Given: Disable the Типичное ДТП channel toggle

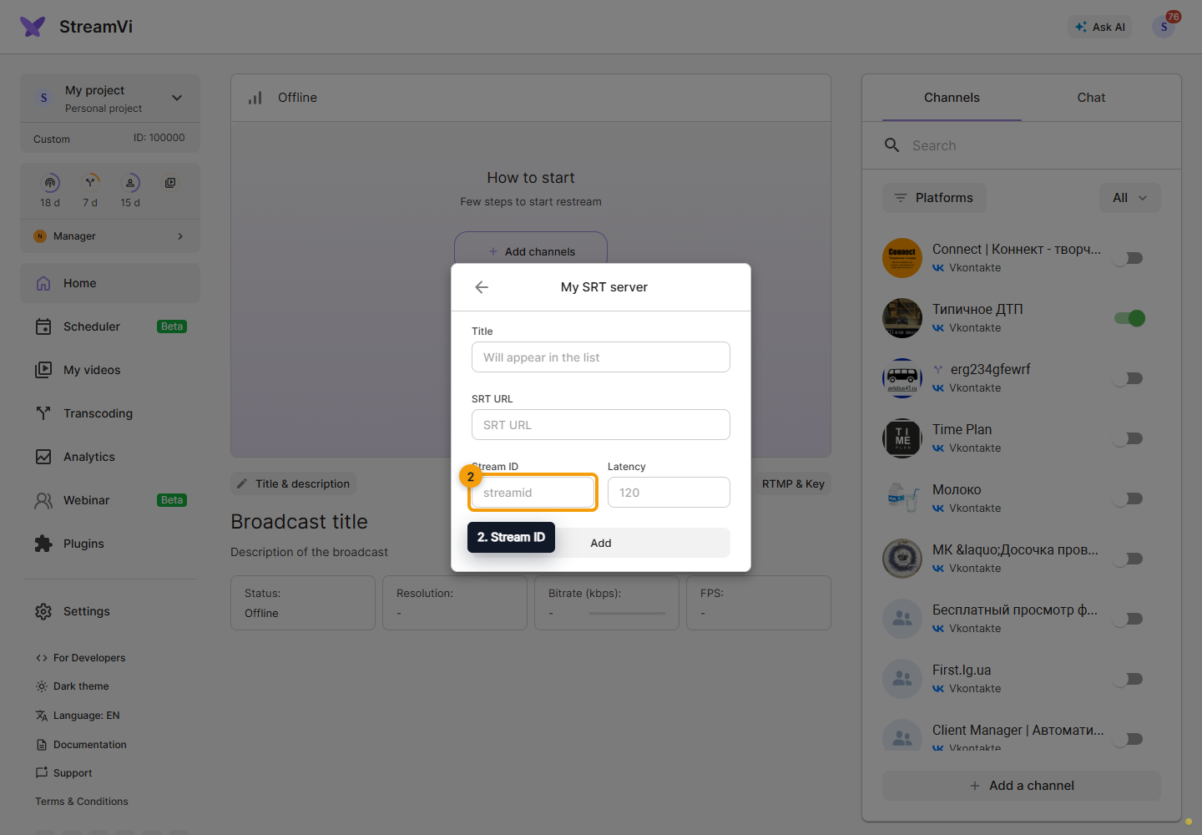Looking at the screenshot, I should tap(1129, 318).
